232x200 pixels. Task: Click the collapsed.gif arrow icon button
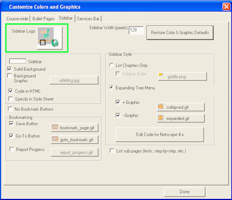click(x=180, y=107)
